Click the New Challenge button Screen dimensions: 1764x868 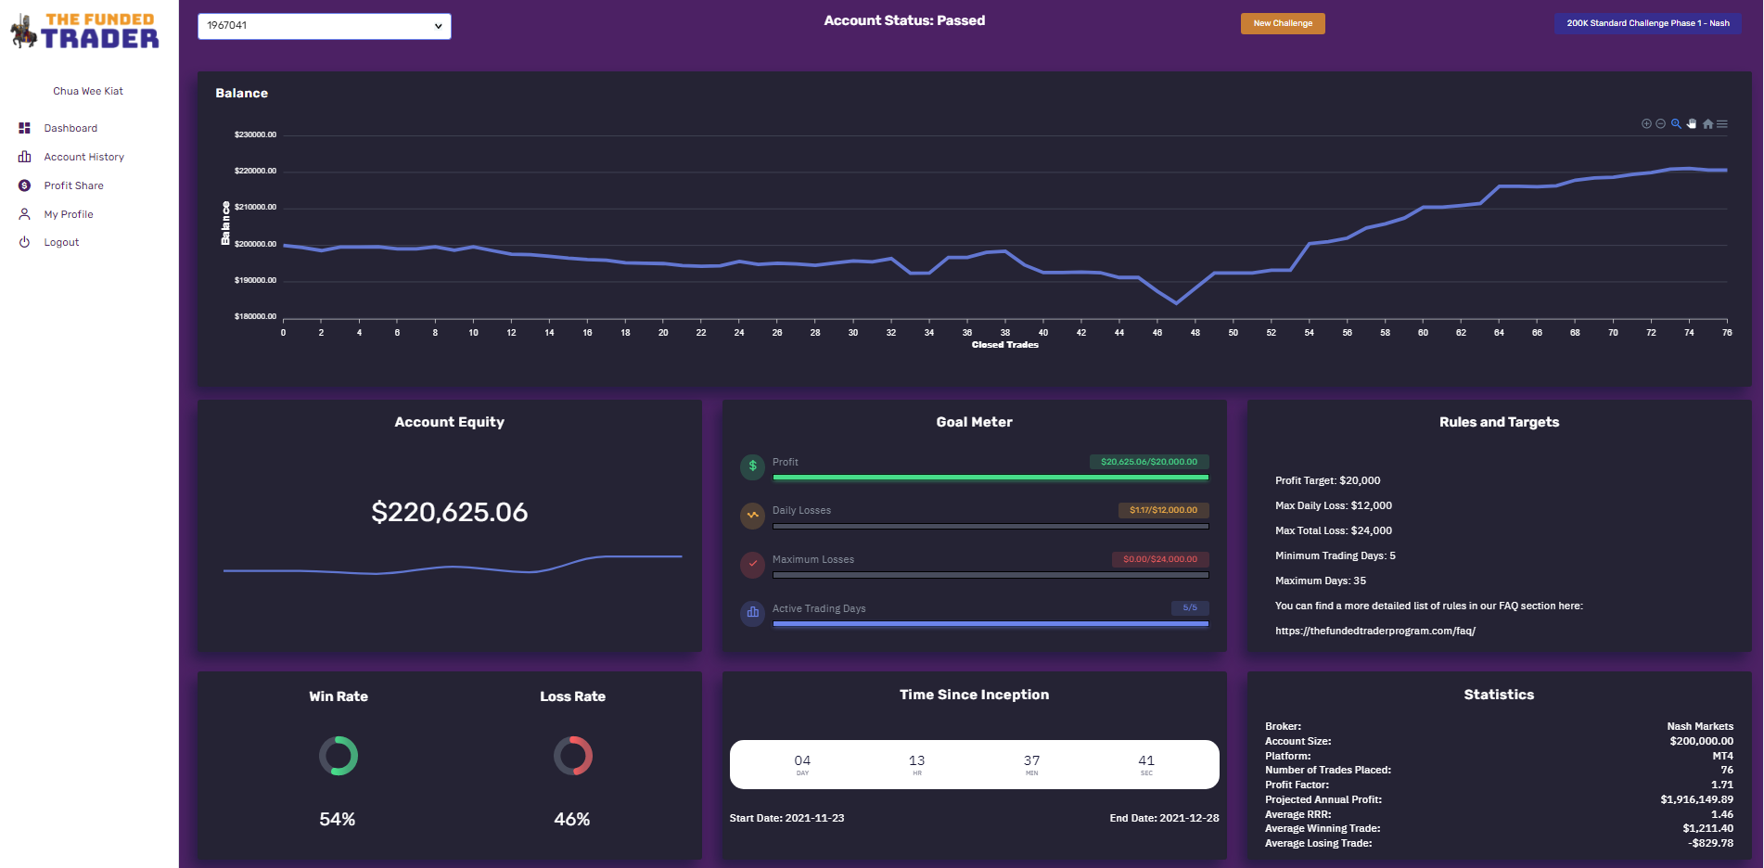(1283, 23)
